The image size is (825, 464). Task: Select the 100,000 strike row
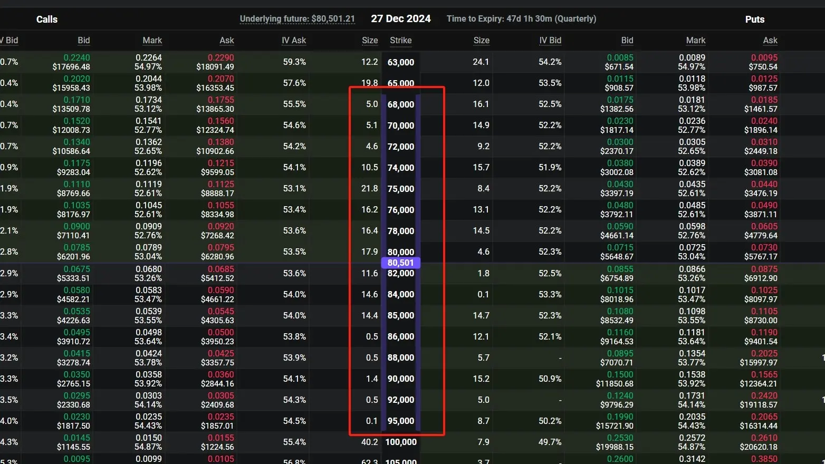click(401, 442)
